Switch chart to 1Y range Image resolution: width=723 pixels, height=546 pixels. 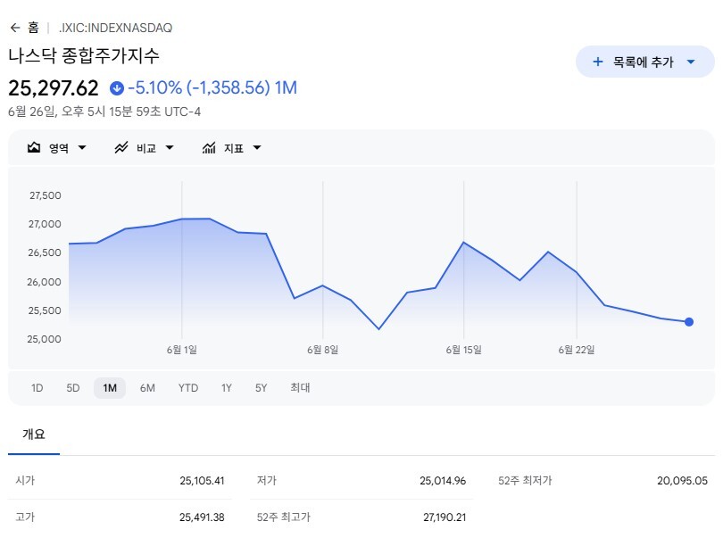click(x=226, y=388)
